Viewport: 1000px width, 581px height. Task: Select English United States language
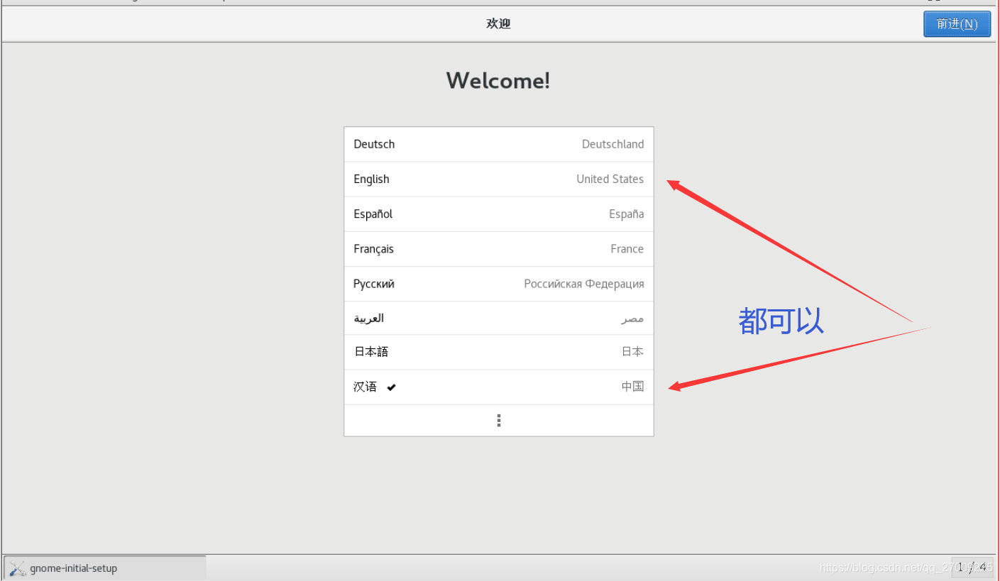pyautogui.click(x=498, y=179)
